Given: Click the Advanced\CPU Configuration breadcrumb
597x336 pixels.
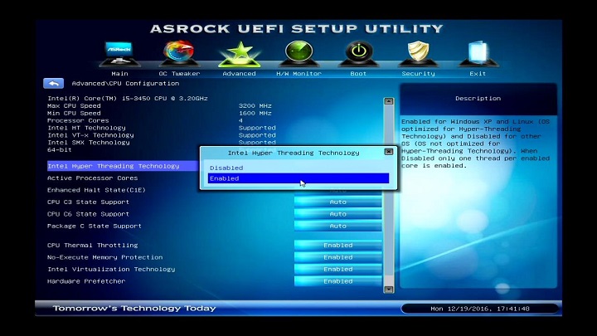Looking at the screenshot, I should pyautogui.click(x=125, y=84).
